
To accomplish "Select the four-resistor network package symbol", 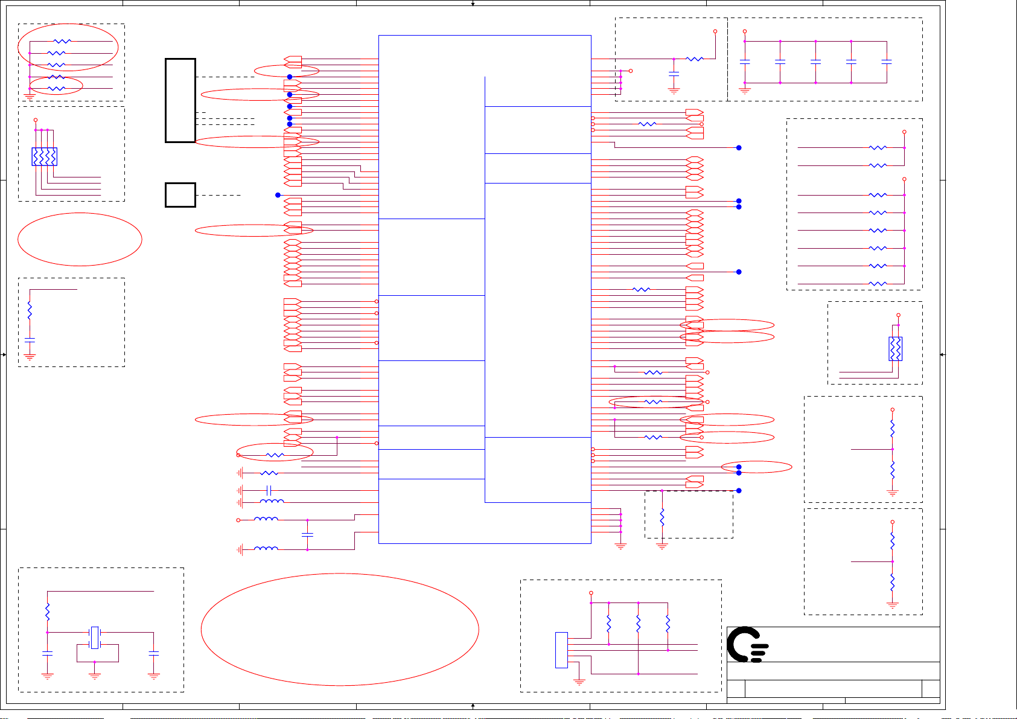I will (x=44, y=157).
